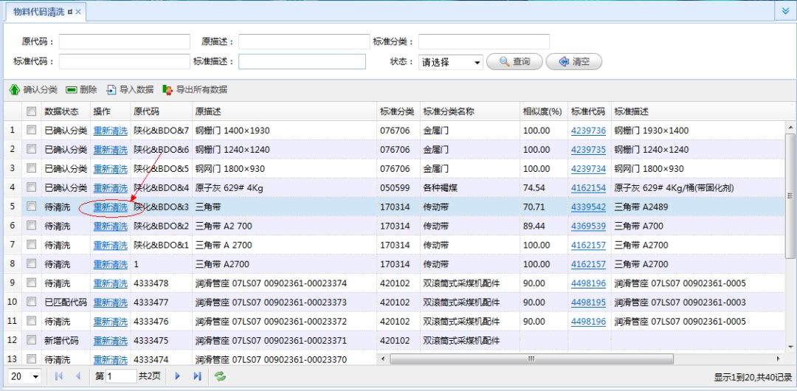797x391 pixels.
Task: Close the 物料代码清洗 tab
Action: click(78, 12)
